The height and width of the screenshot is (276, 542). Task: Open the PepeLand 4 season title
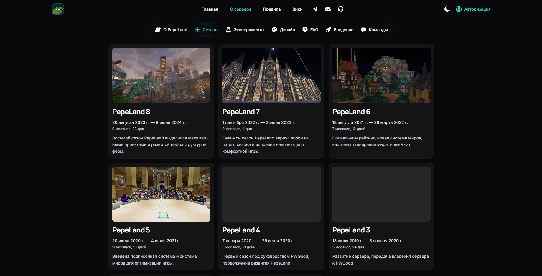pyautogui.click(x=241, y=230)
